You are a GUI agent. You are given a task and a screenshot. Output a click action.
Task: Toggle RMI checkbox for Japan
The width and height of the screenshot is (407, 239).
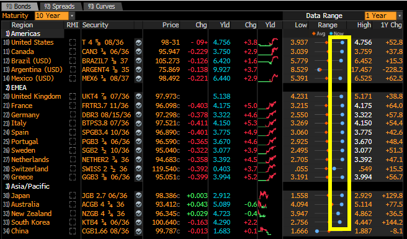pyautogui.click(x=73, y=196)
